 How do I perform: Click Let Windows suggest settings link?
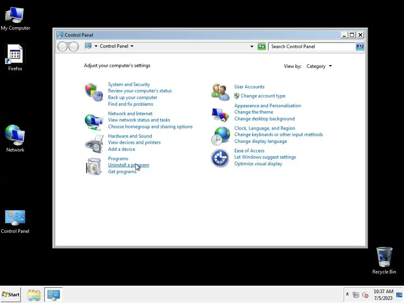pos(265,157)
